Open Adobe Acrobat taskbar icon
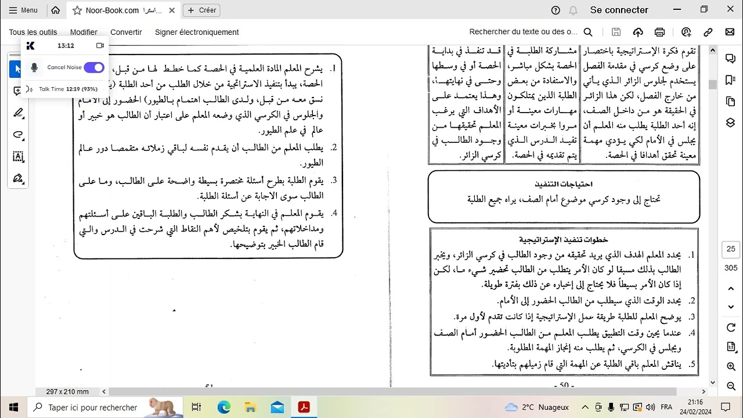Viewport: 743px width, 418px height. pyautogui.click(x=304, y=408)
